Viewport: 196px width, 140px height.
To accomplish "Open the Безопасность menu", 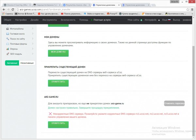I will click(68, 20).
